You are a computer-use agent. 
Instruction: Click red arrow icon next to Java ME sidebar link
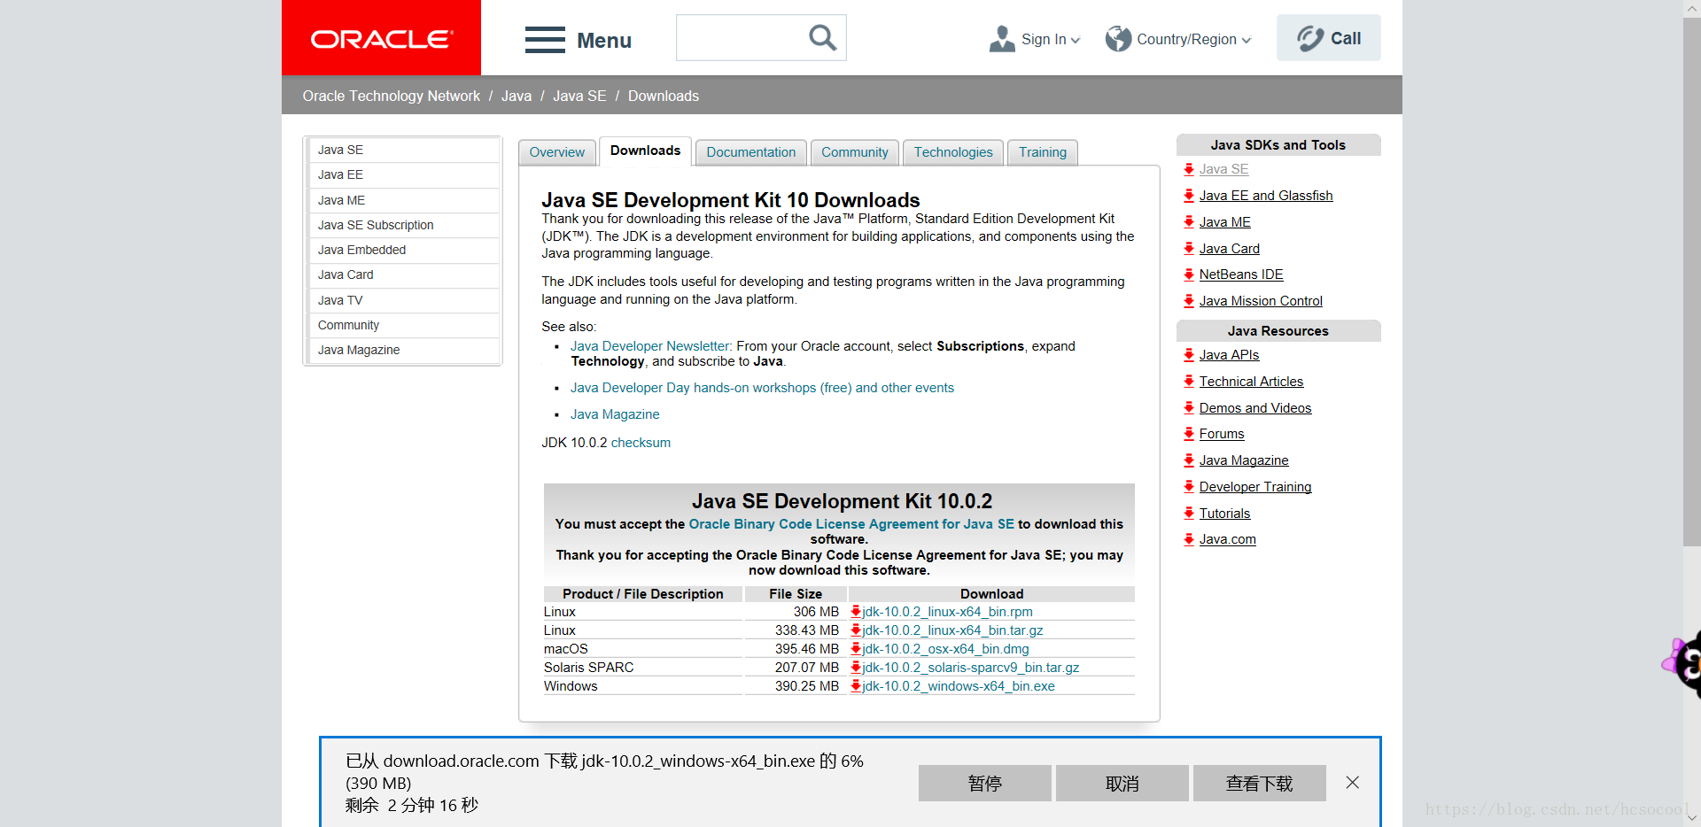tap(1189, 222)
